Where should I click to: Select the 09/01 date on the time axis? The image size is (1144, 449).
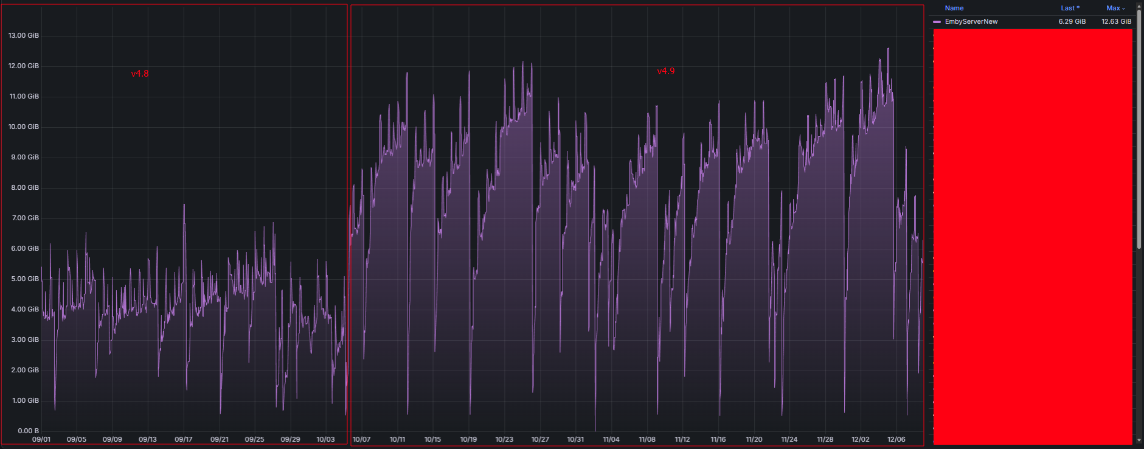(x=41, y=439)
